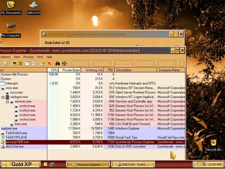Click the leftmost system tray icon
Image resolution: width=225 pixels, height=169 pixels.
tap(199, 164)
